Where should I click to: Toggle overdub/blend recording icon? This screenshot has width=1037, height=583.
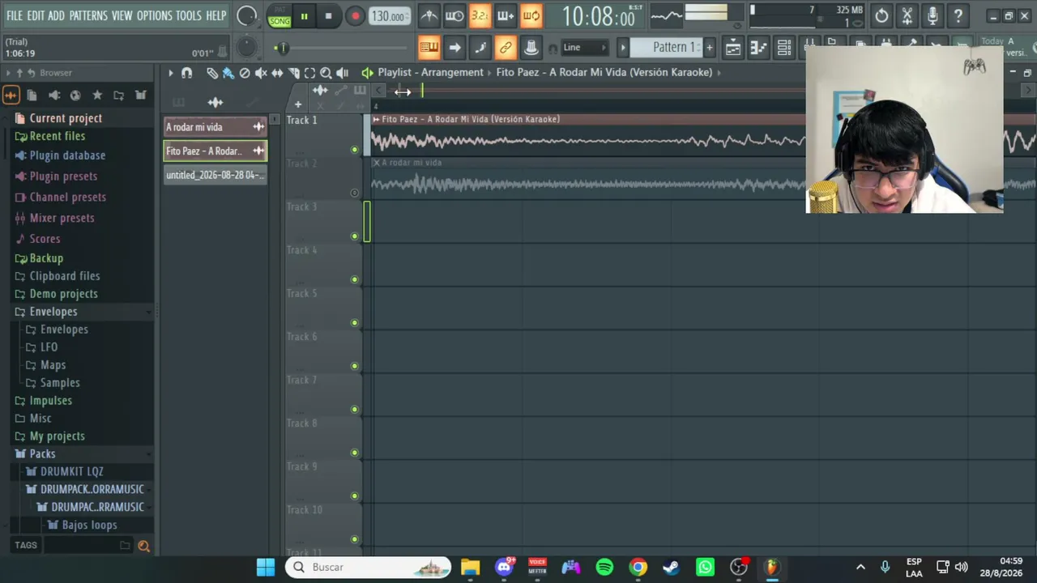[506, 16]
